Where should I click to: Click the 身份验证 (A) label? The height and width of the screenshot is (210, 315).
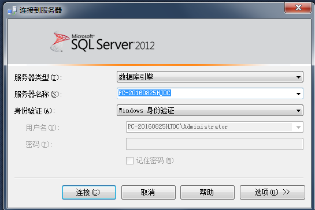pos(35,111)
